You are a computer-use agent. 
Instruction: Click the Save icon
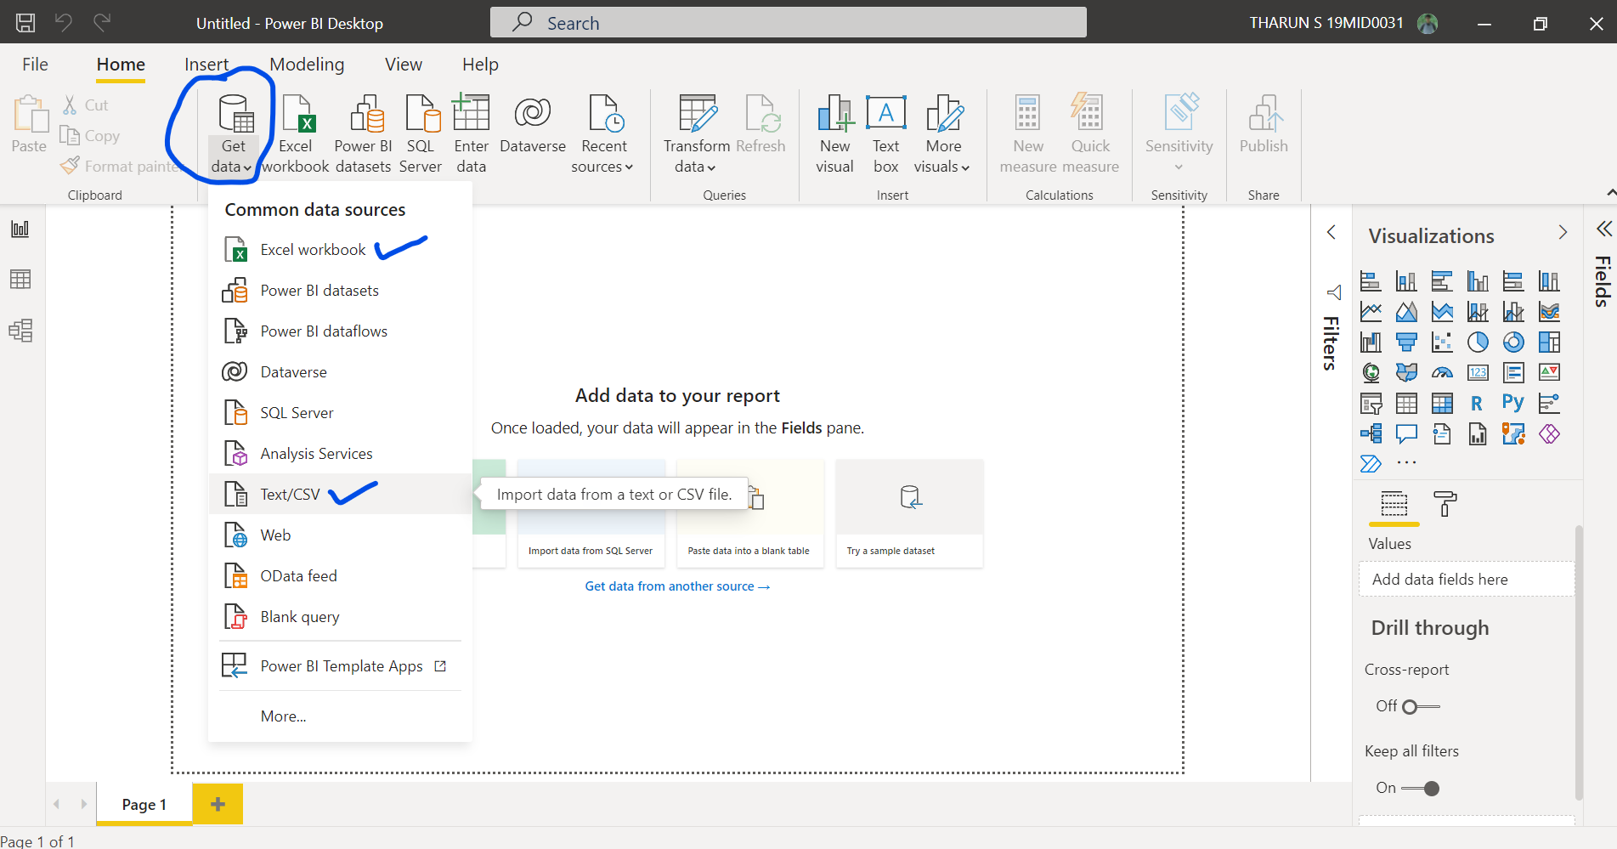25,22
